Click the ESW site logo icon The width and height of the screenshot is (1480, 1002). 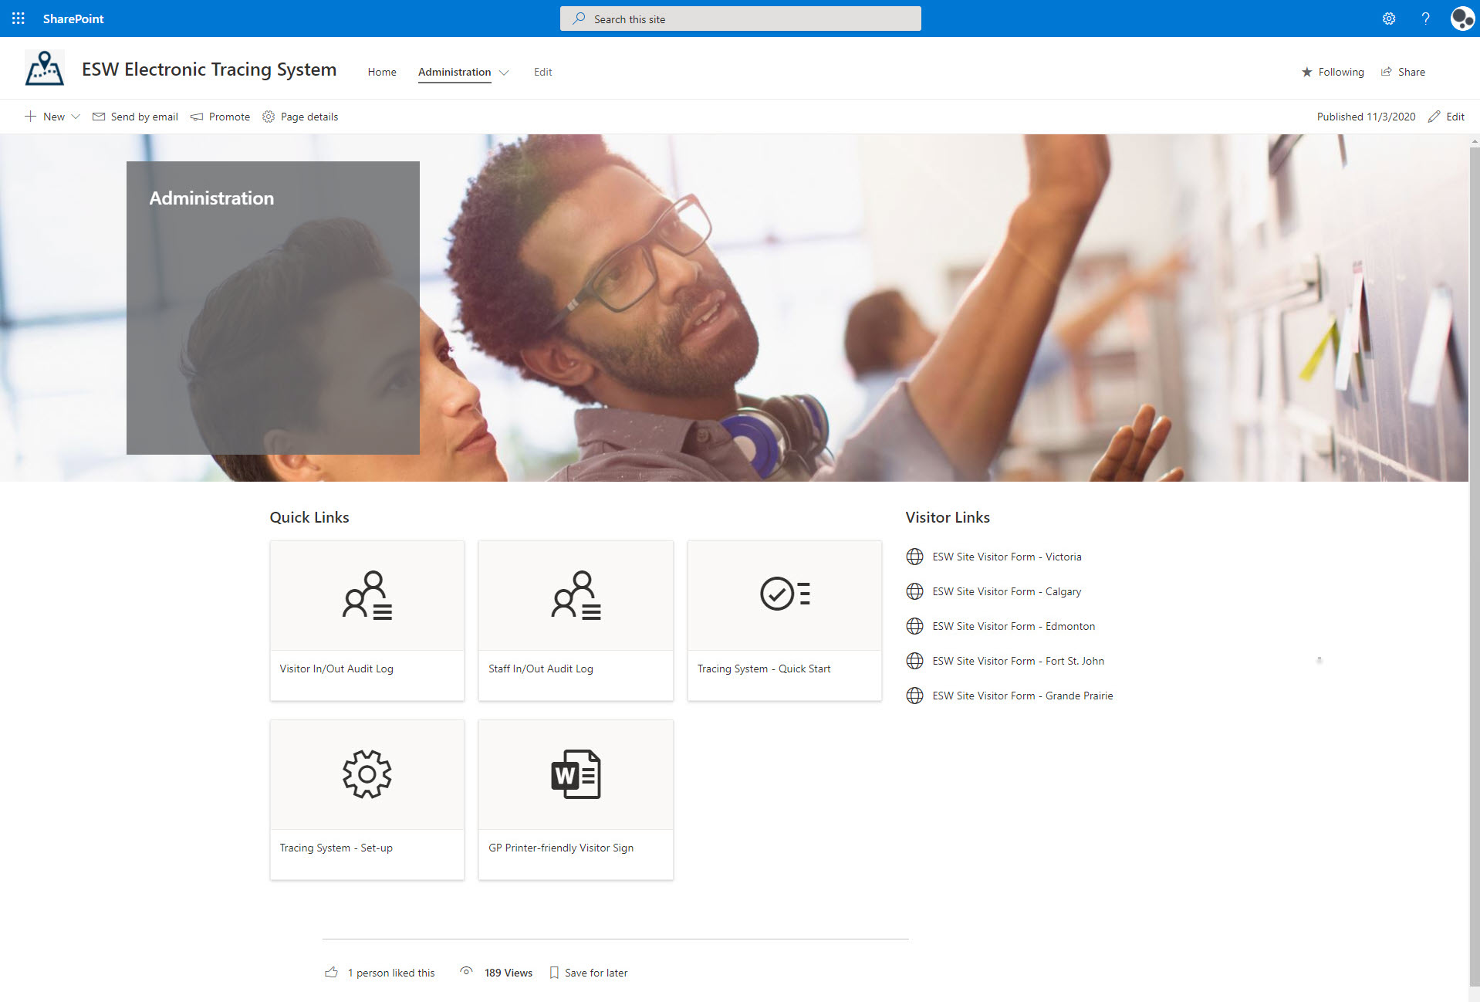pos(45,69)
